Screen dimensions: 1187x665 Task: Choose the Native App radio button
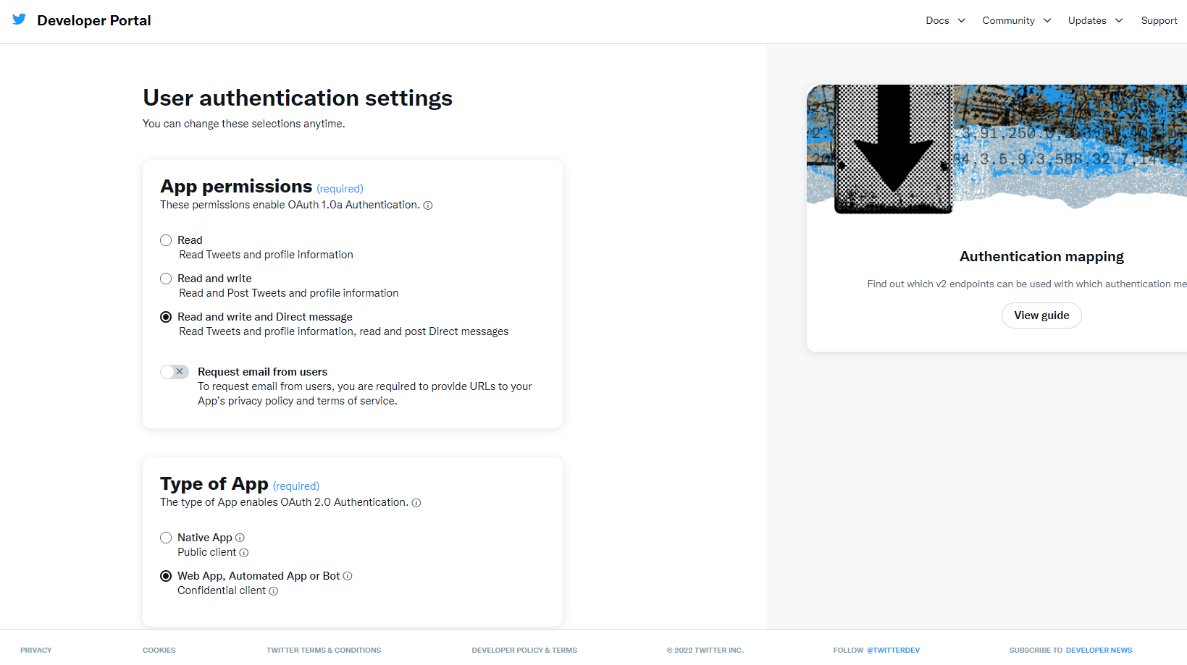[166, 538]
